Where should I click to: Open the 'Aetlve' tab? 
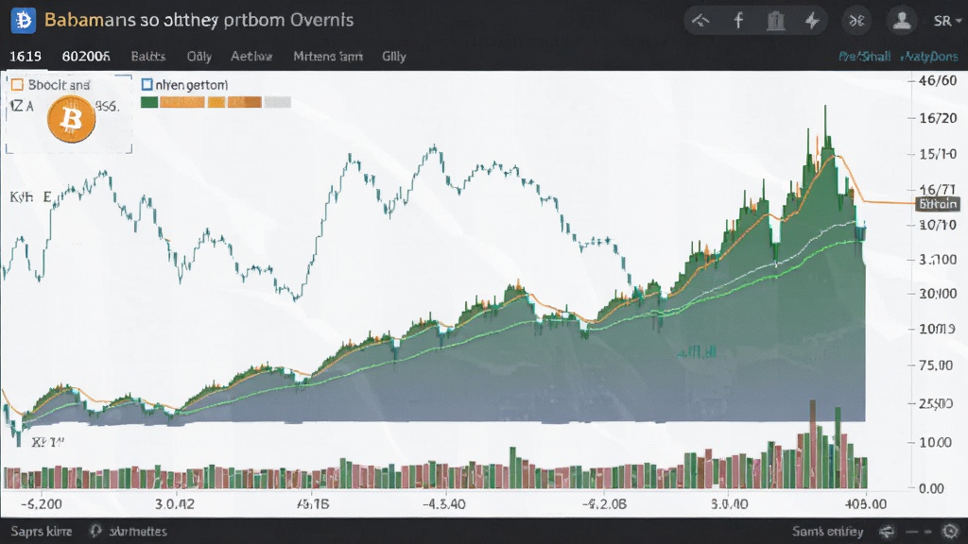click(251, 56)
